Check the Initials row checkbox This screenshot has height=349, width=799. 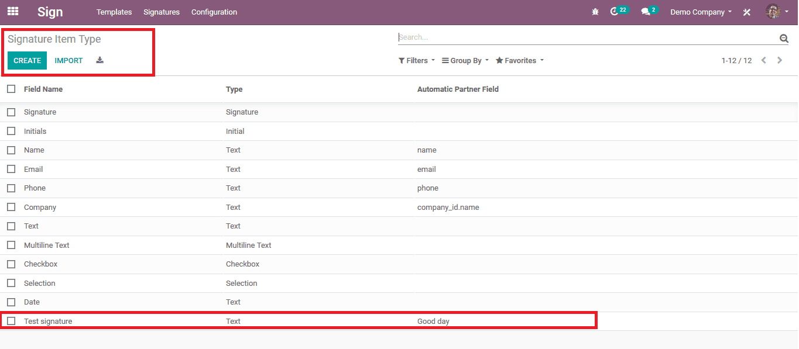click(x=11, y=131)
